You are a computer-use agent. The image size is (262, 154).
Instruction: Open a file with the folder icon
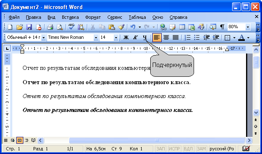20,27
